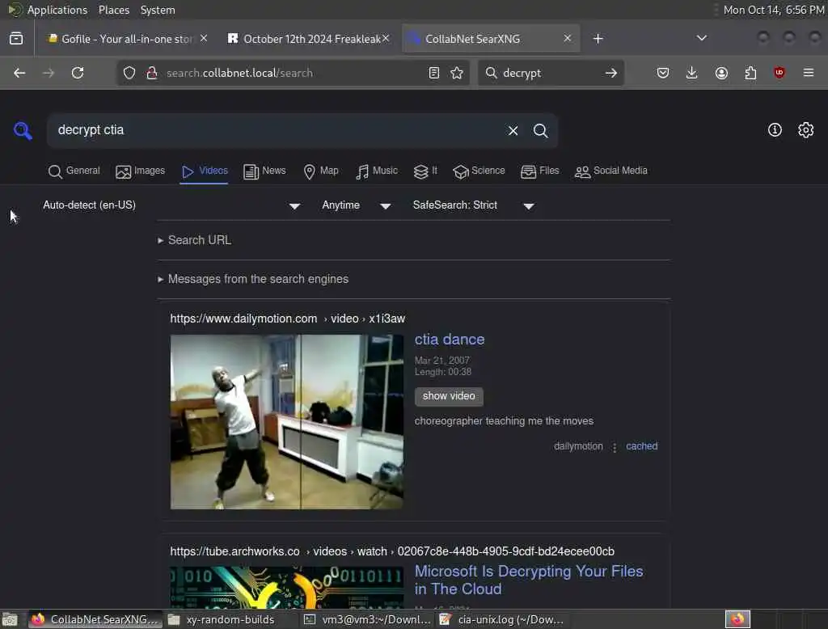
Task: Click the clock Mon Oct 14, 6:56 PM
Action: click(774, 10)
